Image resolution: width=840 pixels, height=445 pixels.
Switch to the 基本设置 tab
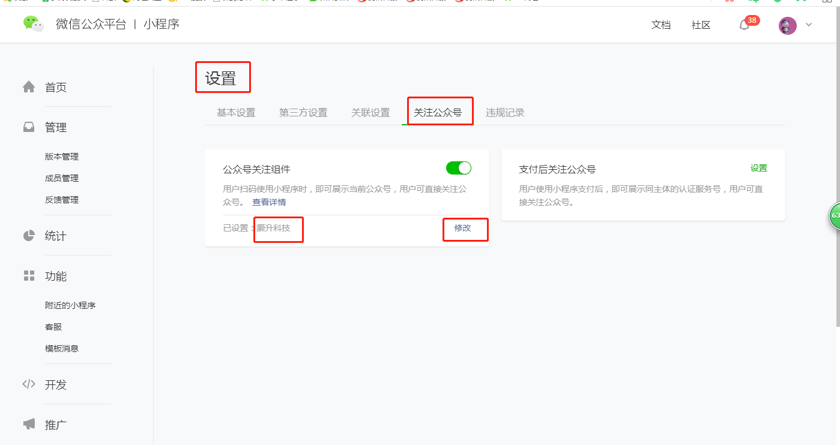pos(236,113)
